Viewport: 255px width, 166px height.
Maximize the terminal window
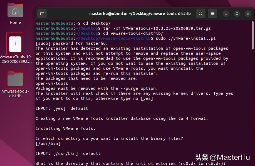pyautogui.click(x=237, y=13)
